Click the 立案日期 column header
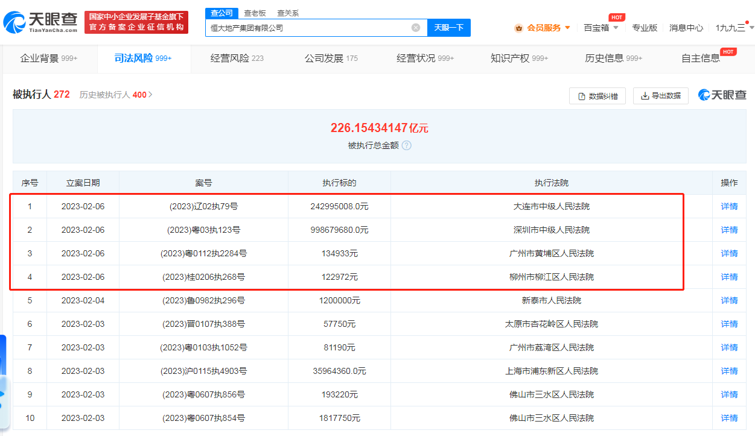 [x=83, y=183]
